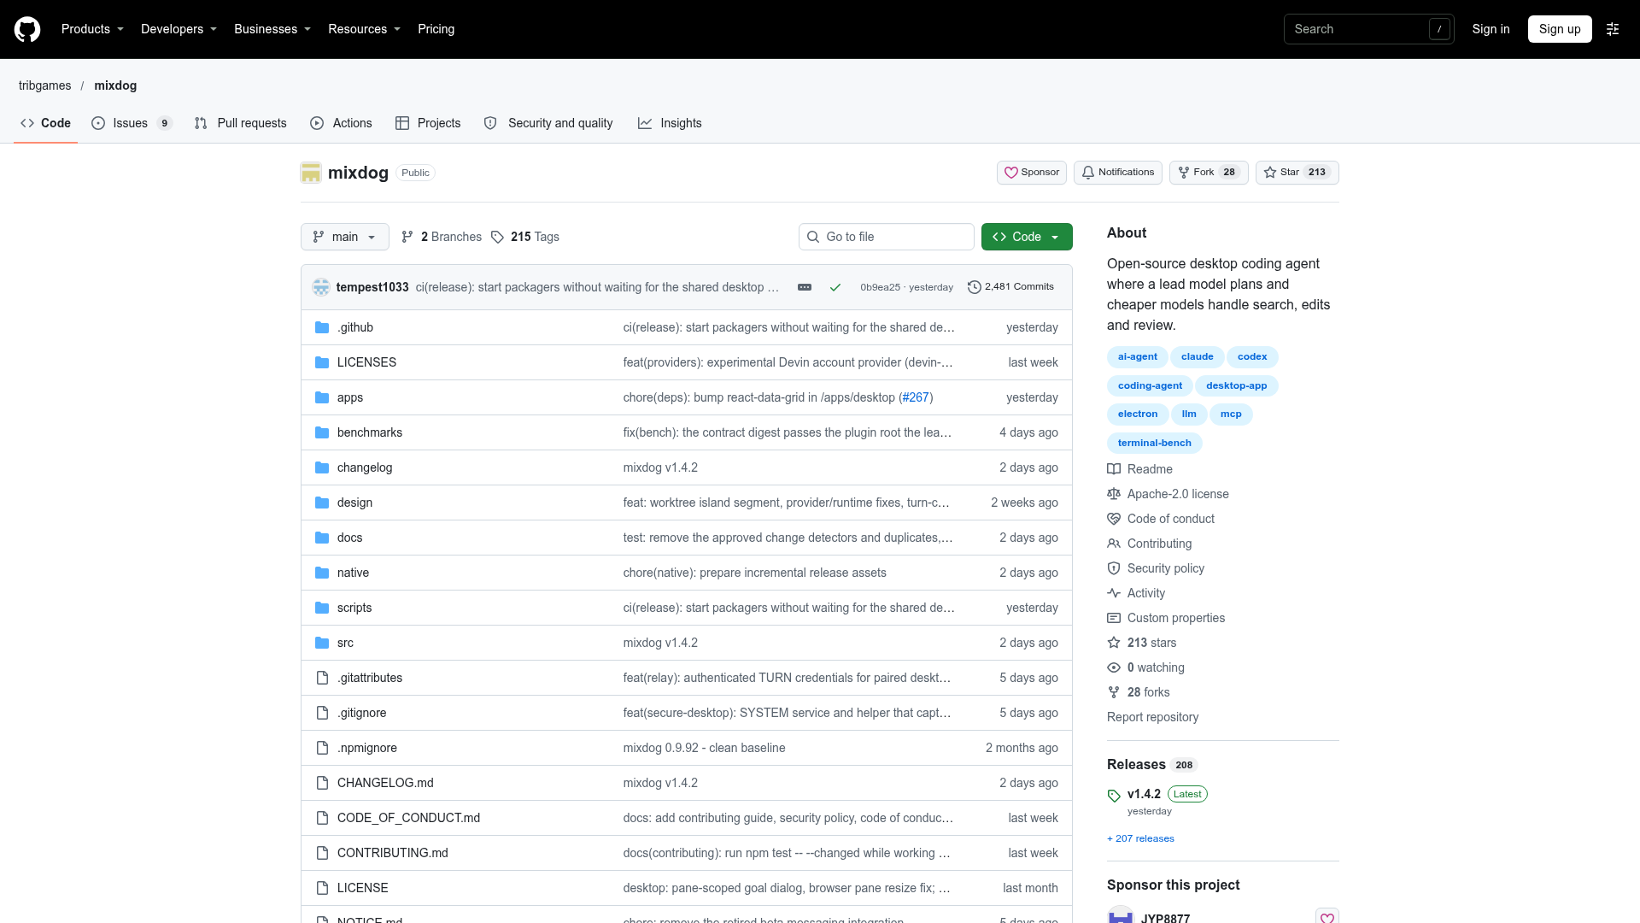The width and height of the screenshot is (1640, 923).
Task: Click the Sign in link
Action: pos(1491,29)
